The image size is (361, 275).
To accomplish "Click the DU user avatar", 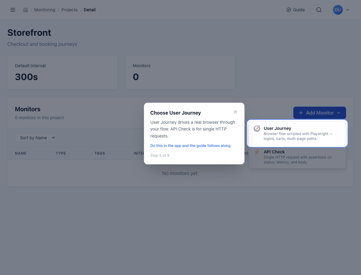I will 338,10.
